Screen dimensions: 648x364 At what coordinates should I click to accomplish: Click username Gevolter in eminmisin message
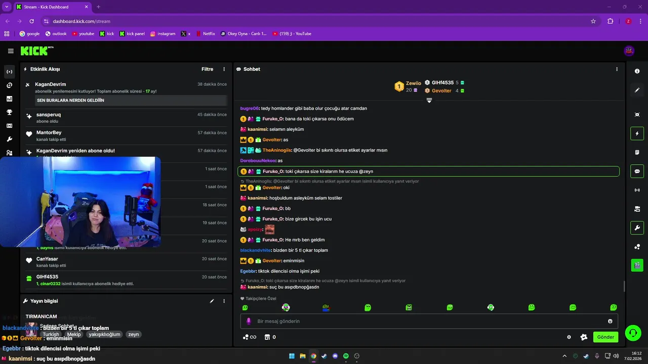pyautogui.click(x=272, y=261)
